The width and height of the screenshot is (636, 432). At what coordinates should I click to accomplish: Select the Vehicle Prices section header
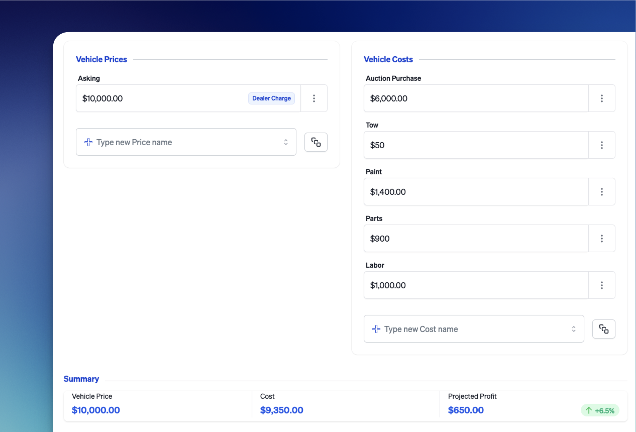(x=101, y=59)
